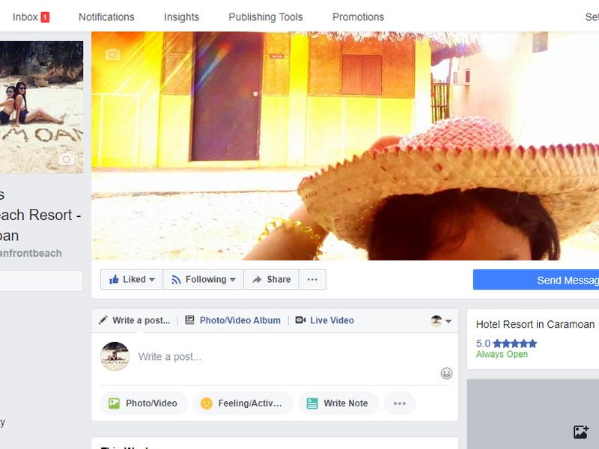This screenshot has width=599, height=449.
Task: Click the Always Open hours text
Action: point(502,354)
